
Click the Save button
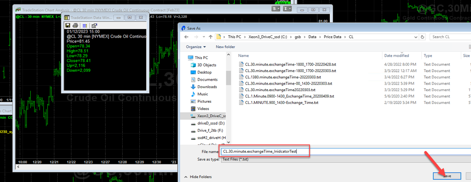click(447, 176)
